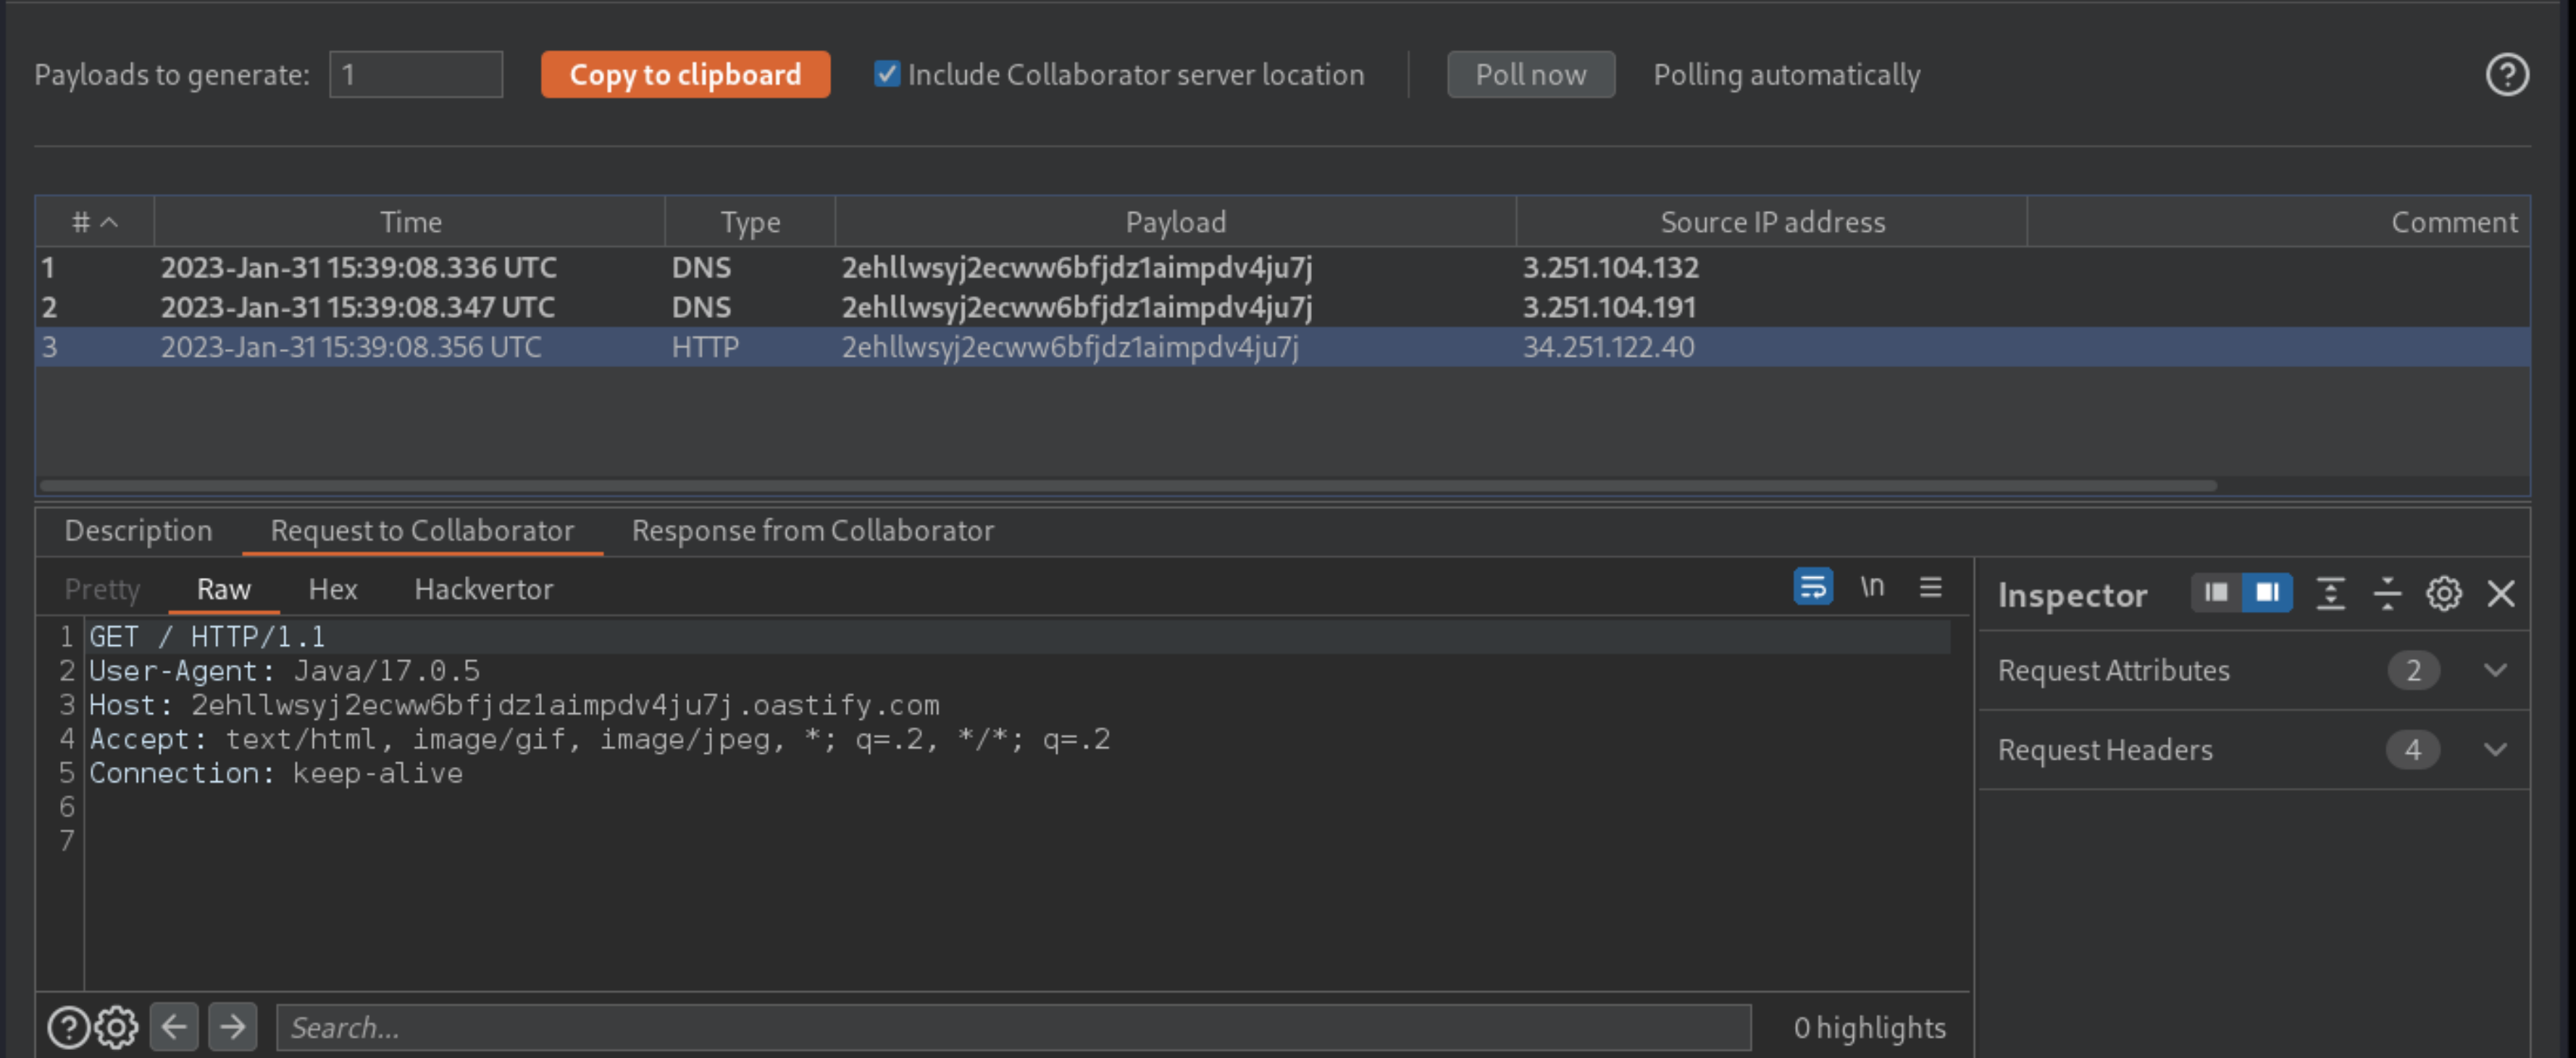2576x1058 pixels.
Task: Select the Raw view tab
Action: click(x=223, y=589)
